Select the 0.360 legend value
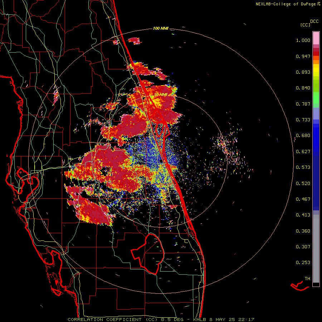 click(303, 231)
